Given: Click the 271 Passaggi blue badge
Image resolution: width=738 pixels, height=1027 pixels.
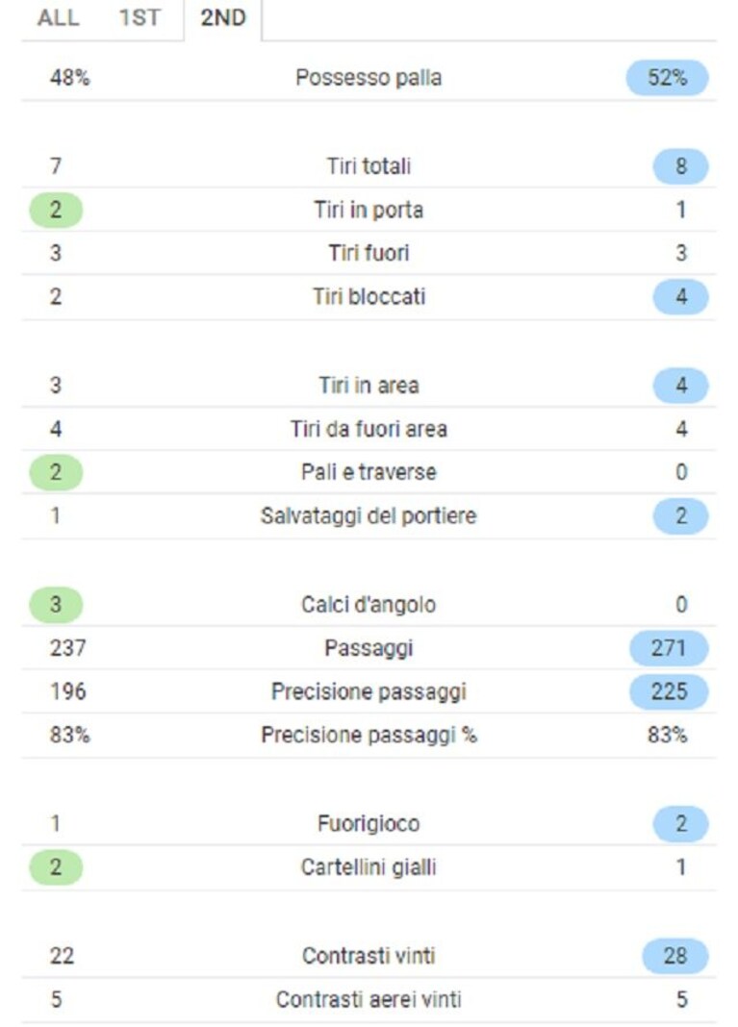Looking at the screenshot, I should (669, 648).
